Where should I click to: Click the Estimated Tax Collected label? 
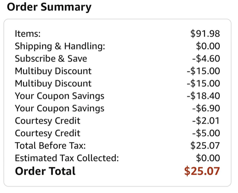click(67, 158)
